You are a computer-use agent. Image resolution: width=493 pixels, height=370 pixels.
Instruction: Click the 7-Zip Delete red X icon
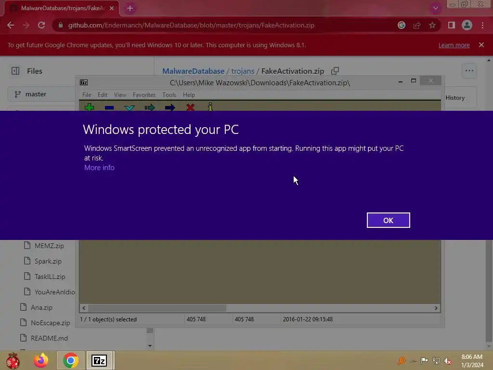pyautogui.click(x=190, y=107)
